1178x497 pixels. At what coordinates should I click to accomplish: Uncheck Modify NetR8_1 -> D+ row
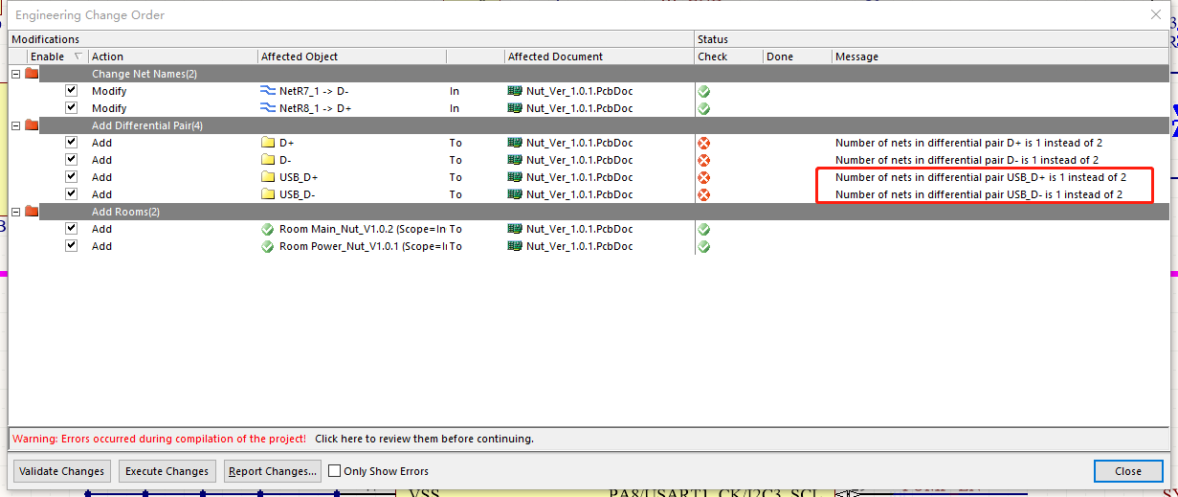[71, 107]
